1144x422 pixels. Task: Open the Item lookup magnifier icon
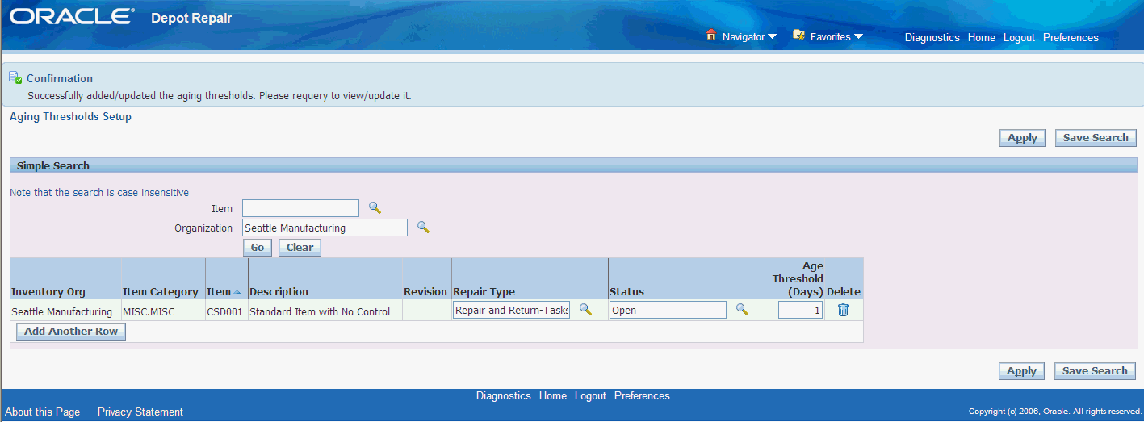pos(375,207)
